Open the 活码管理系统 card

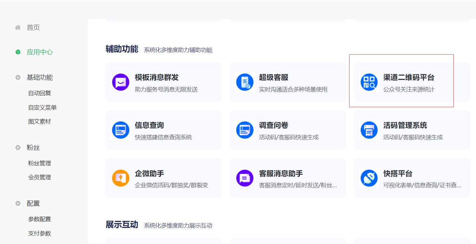[404, 130]
